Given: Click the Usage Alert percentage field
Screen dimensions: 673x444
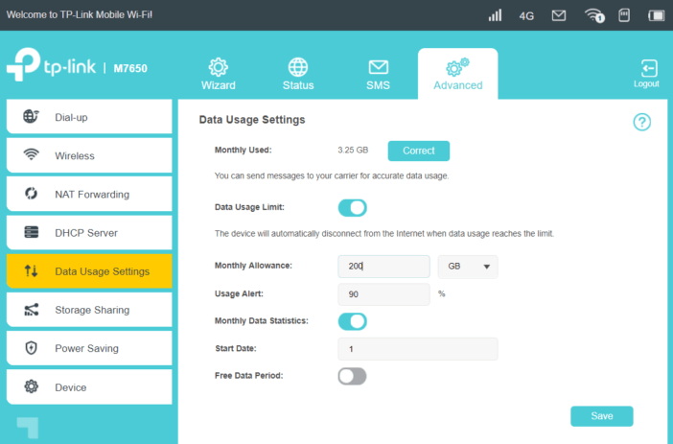Looking at the screenshot, I should click(383, 294).
